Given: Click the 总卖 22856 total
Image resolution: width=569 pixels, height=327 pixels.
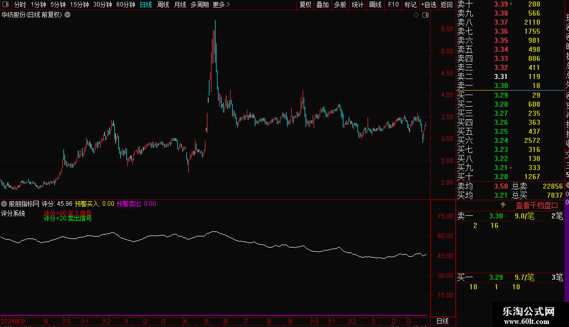Looking at the screenshot, I should (x=552, y=186).
